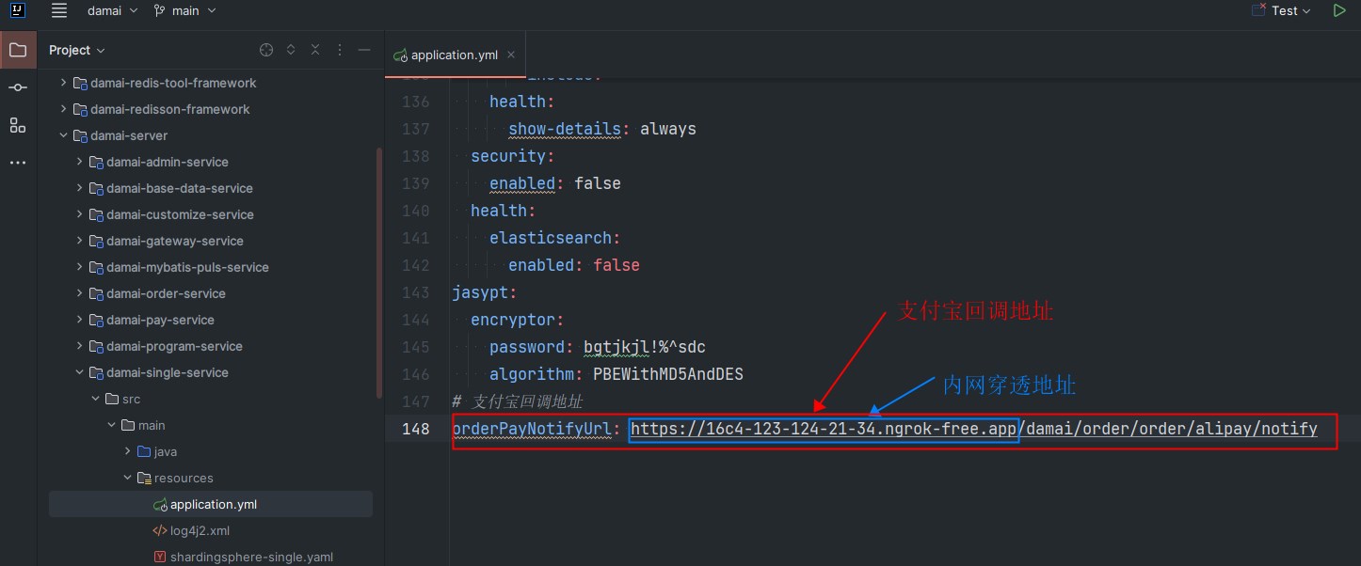The image size is (1361, 566).
Task: Open log4j2.xml in project tree
Action: point(200,530)
